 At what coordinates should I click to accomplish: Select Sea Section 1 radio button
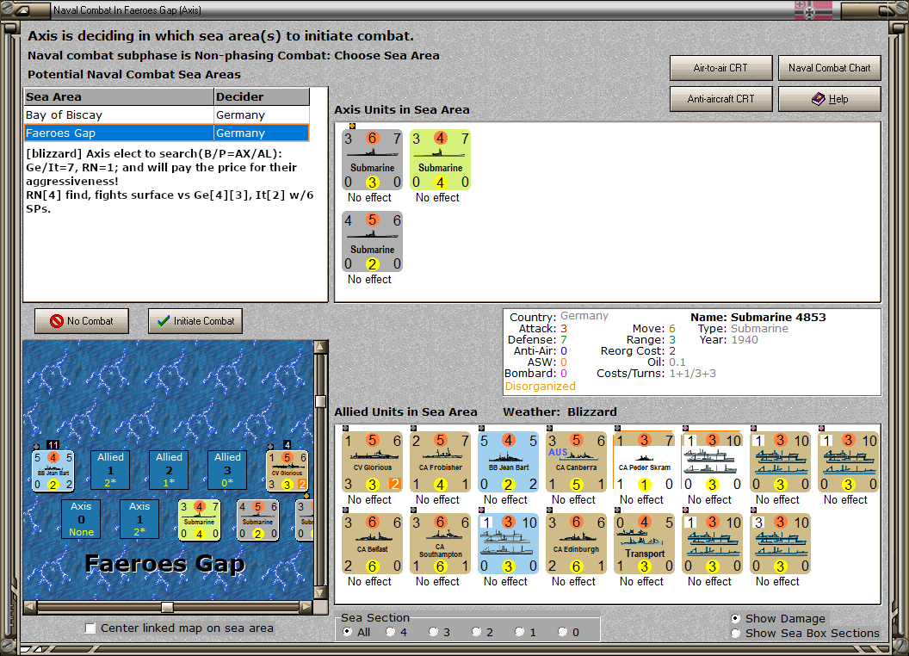tap(519, 632)
